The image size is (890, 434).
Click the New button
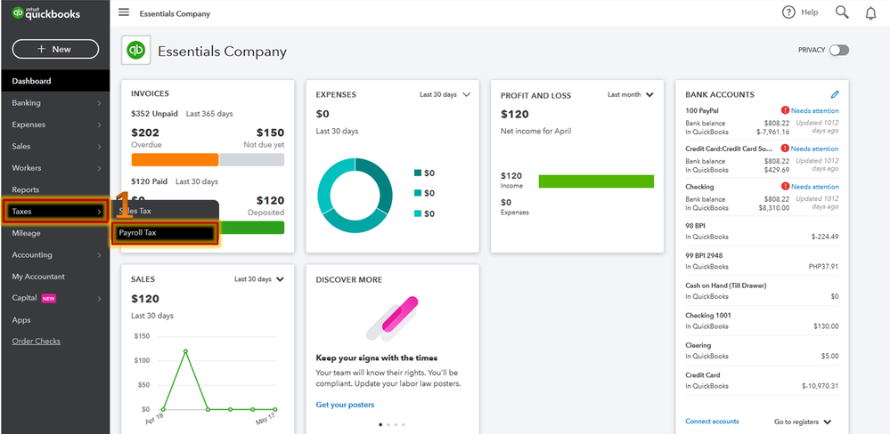[x=55, y=49]
